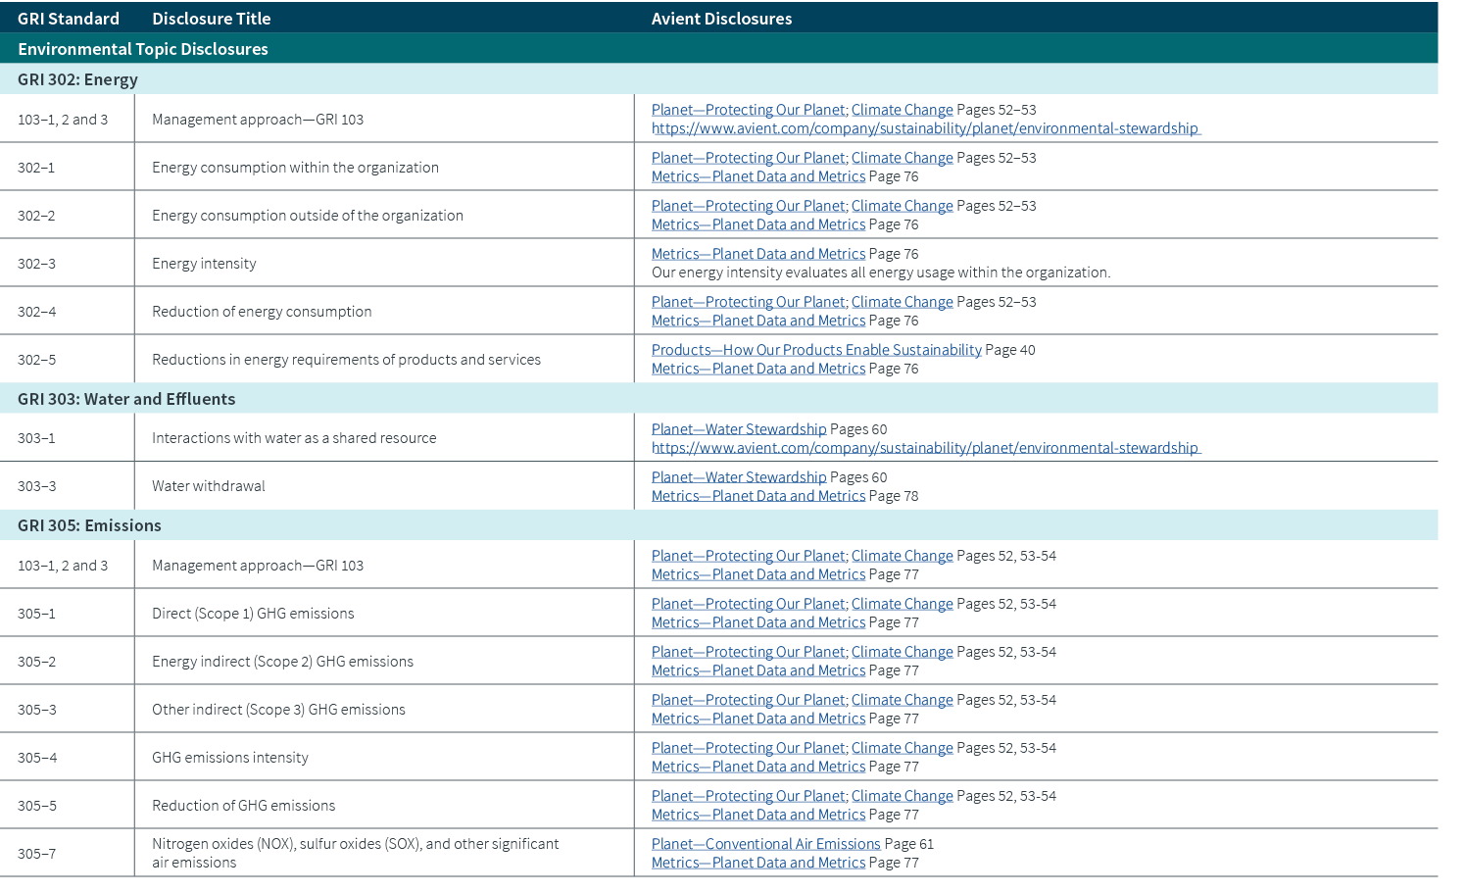Open environmental-stewardship URL in GRI 302 management row
This screenshot has width=1465, height=892.
point(924,128)
